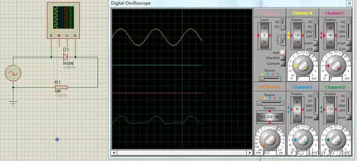Toggle the A+B sum button
The height and width of the screenshot is (161, 357).
point(315,49)
